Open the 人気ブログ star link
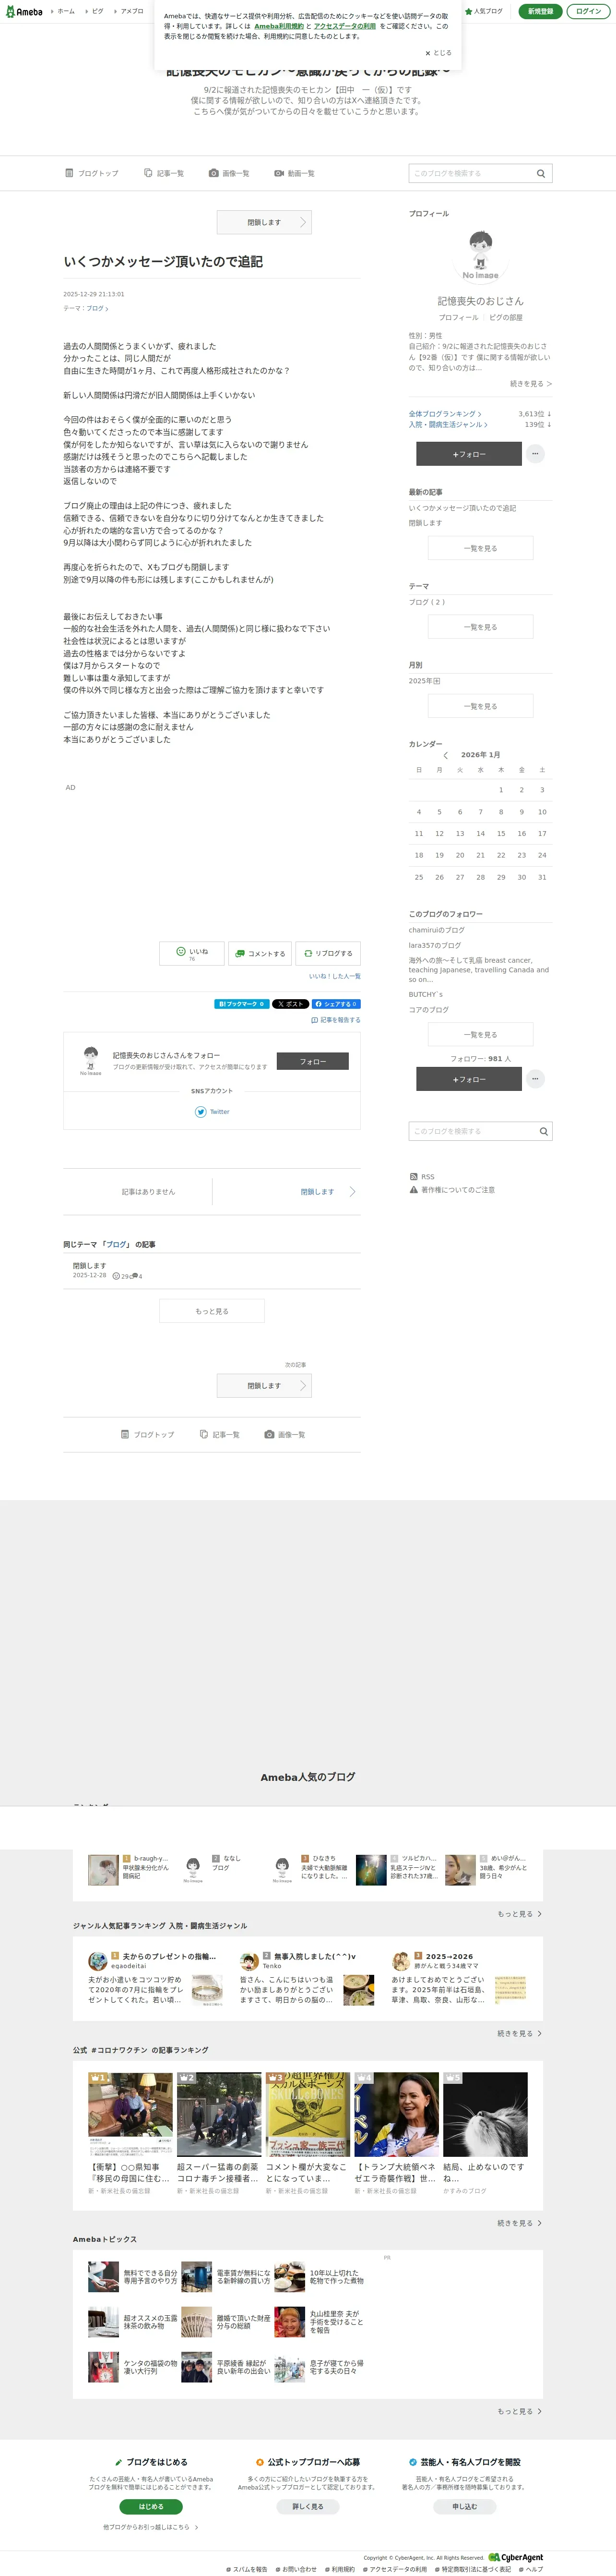The height and width of the screenshot is (2576, 616). [x=483, y=11]
